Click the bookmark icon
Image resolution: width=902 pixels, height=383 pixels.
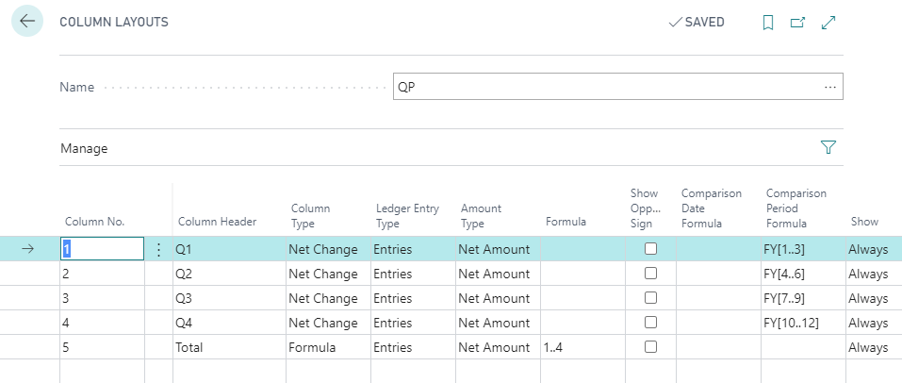pyautogui.click(x=768, y=23)
